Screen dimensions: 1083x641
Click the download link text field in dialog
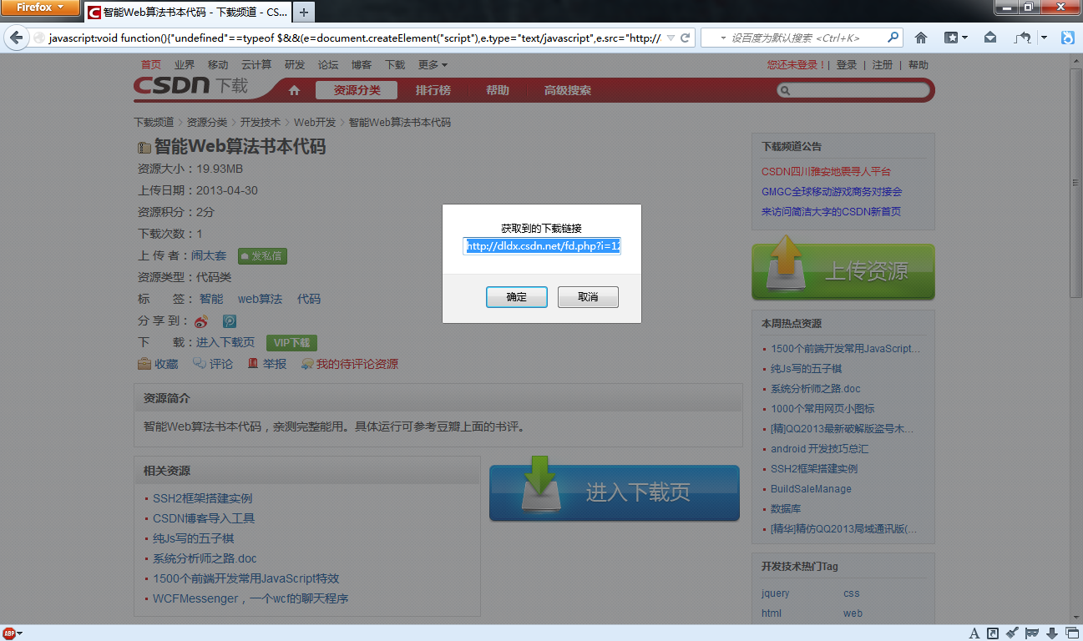tap(543, 246)
